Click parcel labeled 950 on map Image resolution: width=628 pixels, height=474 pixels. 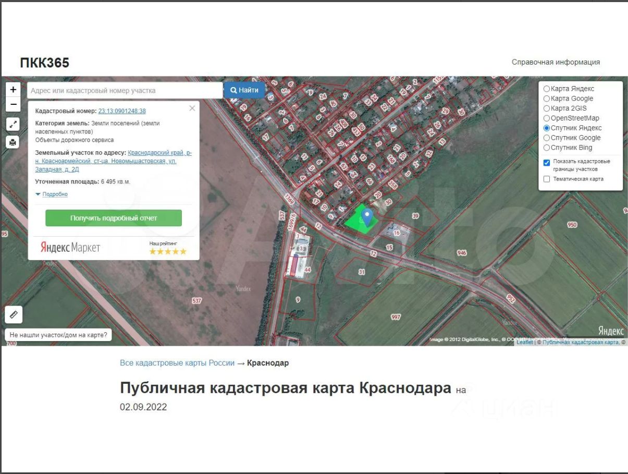[x=572, y=225]
